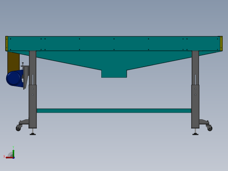The height and width of the screenshot is (171, 228).
Task: Select the right leveling foot pad
Action: (196, 134)
